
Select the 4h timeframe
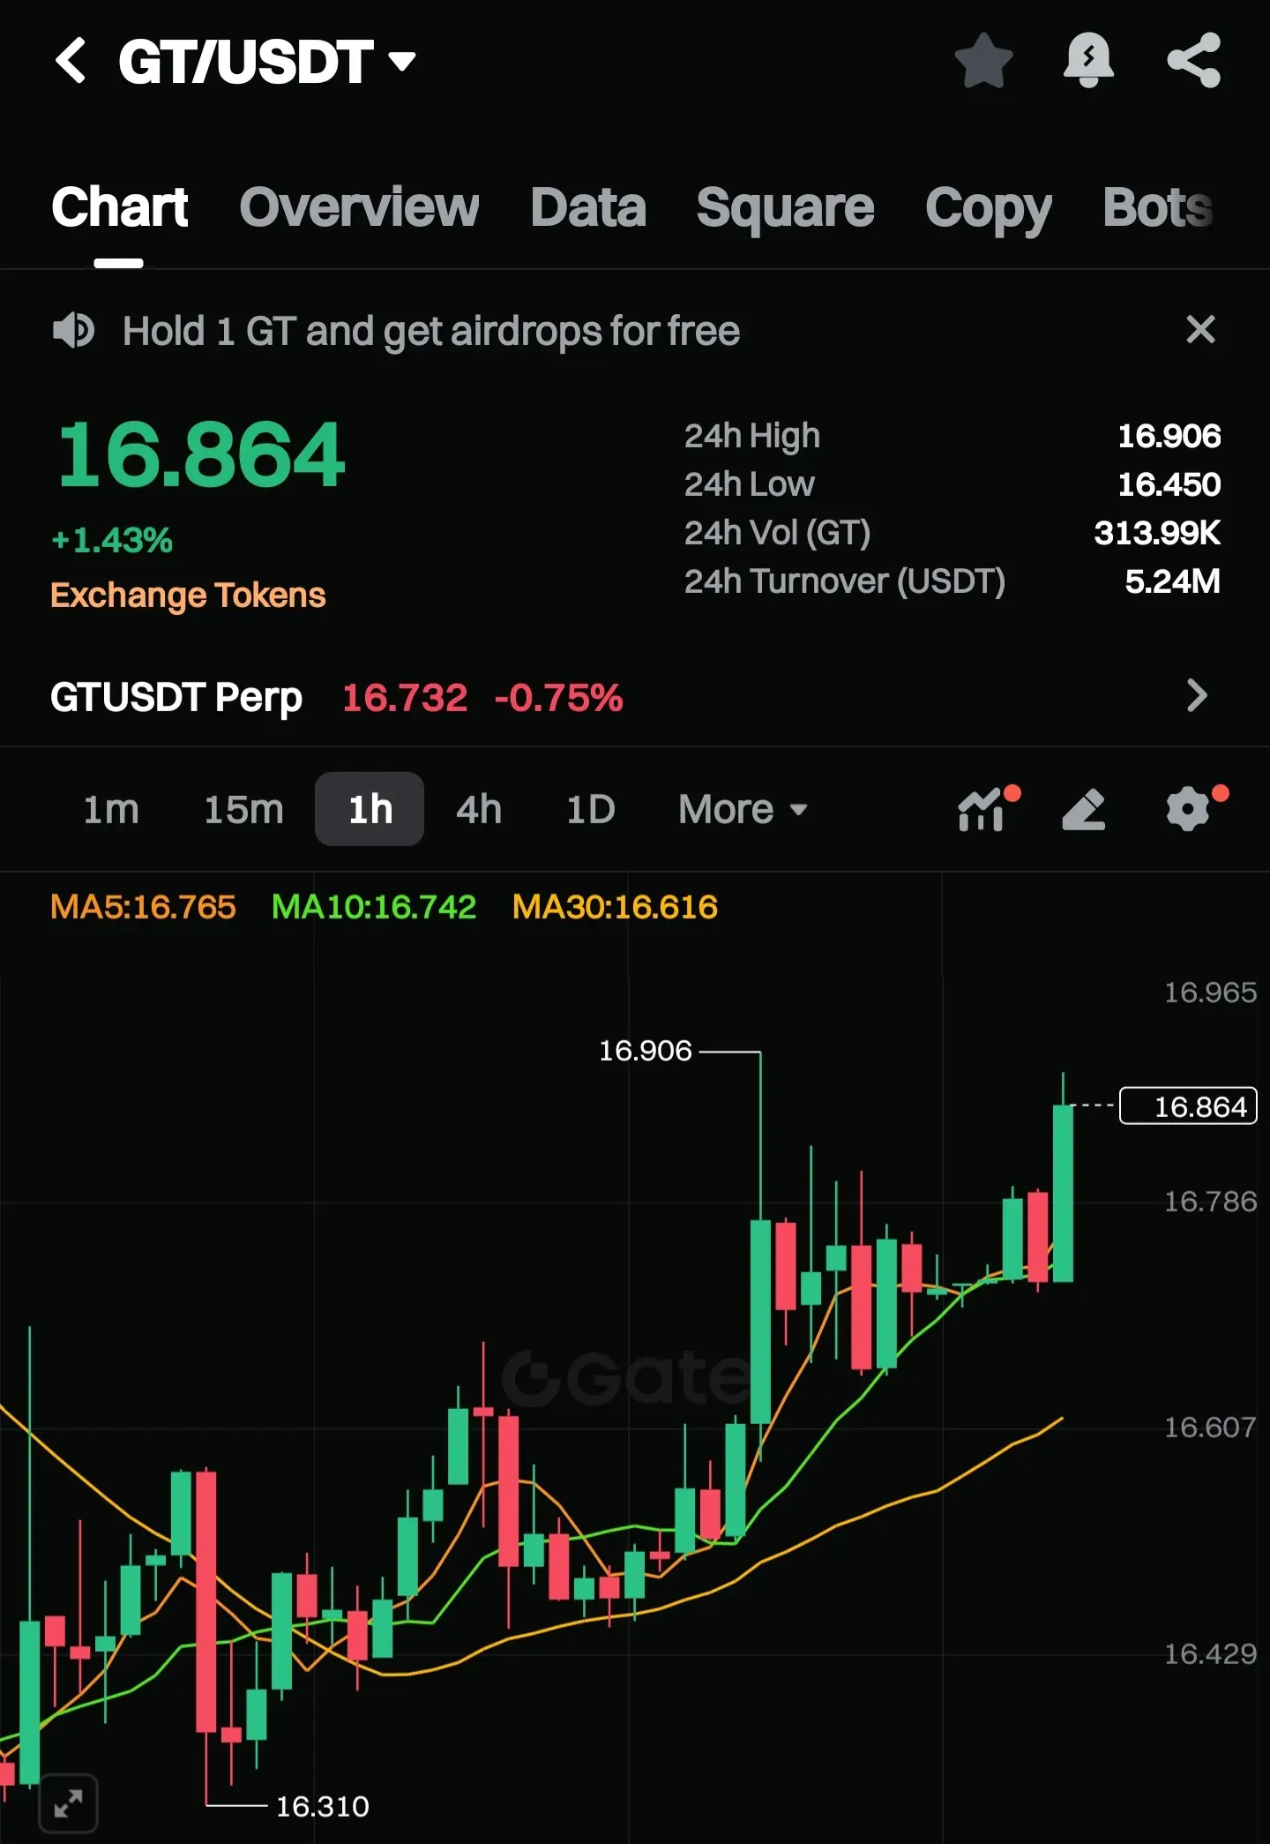pos(479,809)
